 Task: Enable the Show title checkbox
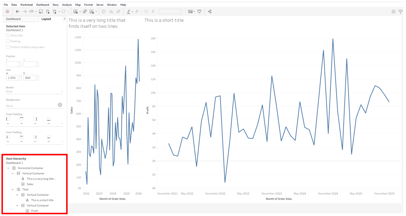click(8, 36)
